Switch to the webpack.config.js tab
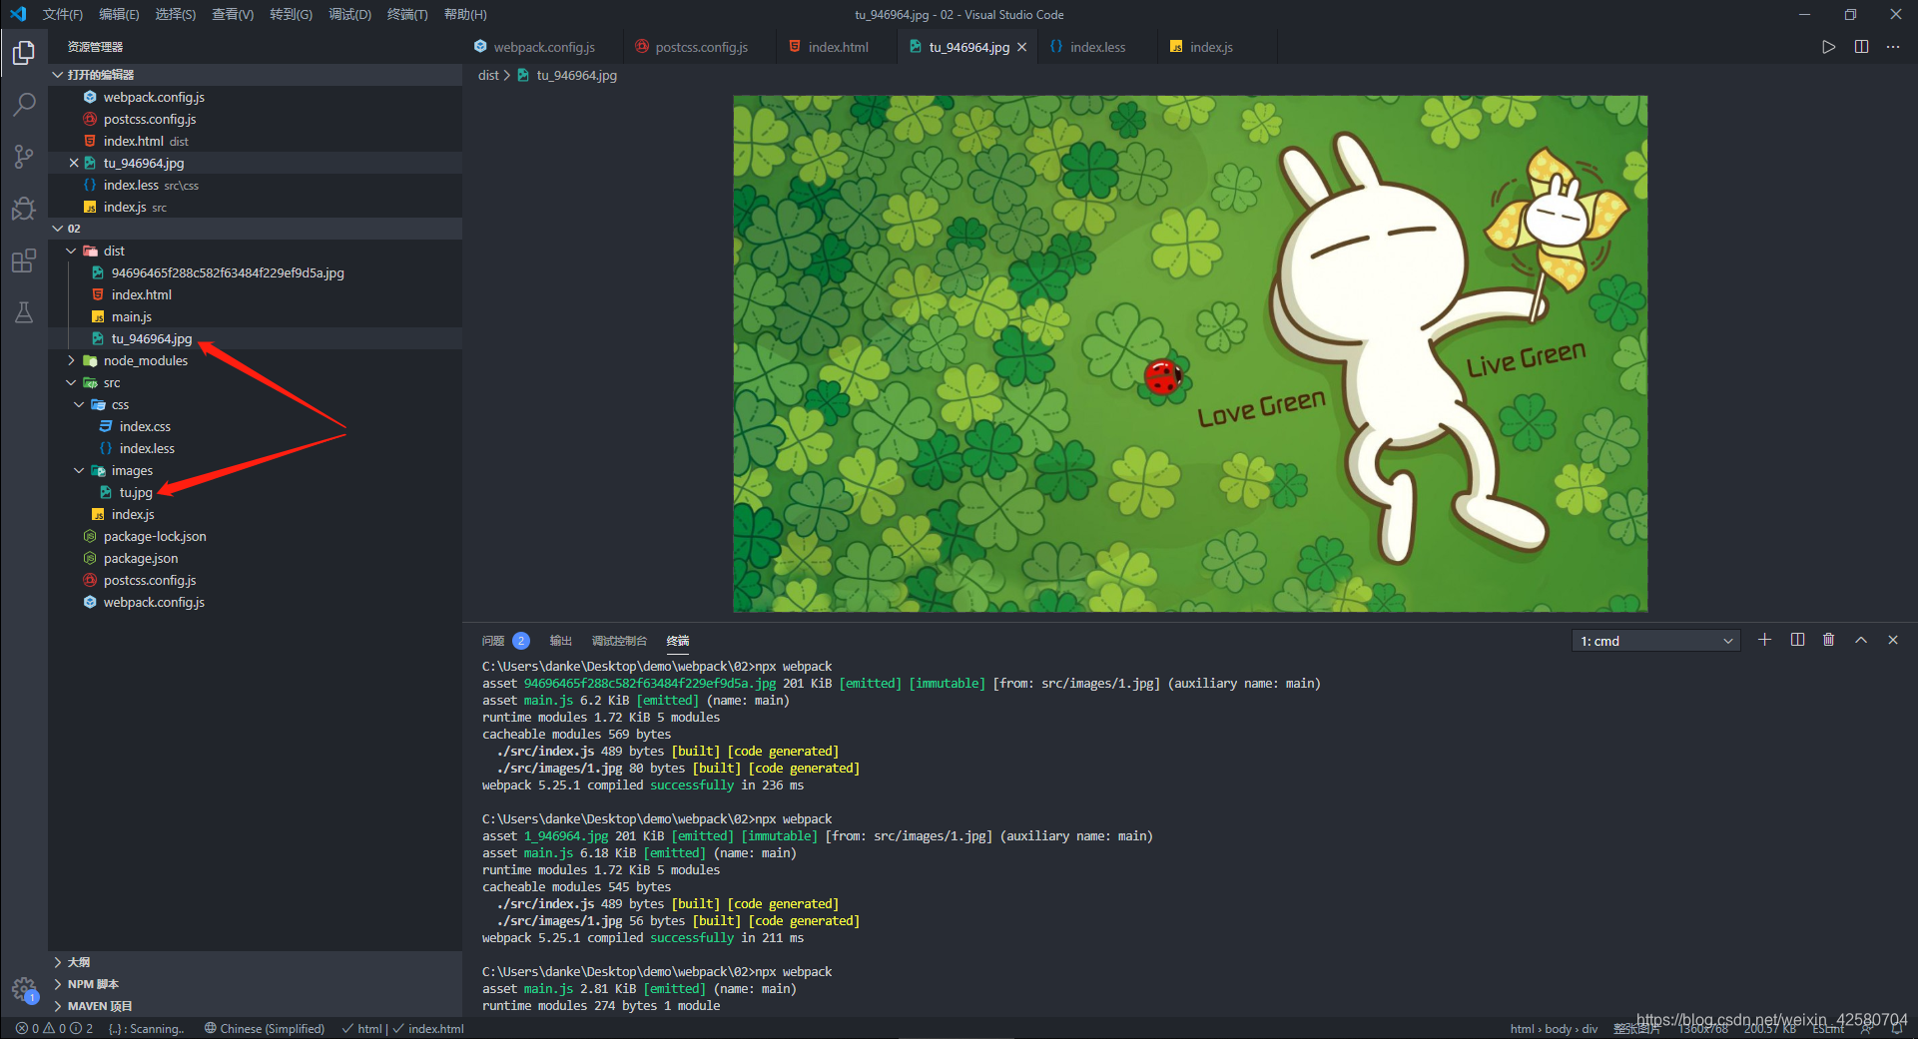 [543, 47]
